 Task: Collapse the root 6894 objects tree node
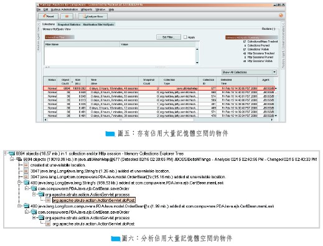tap(5, 153)
